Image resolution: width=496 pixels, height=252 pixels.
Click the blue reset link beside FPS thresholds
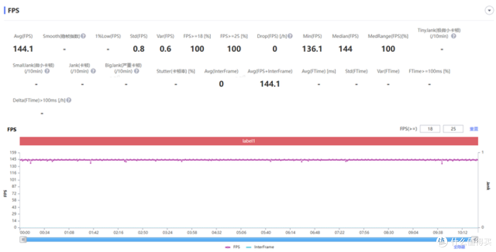474,129
